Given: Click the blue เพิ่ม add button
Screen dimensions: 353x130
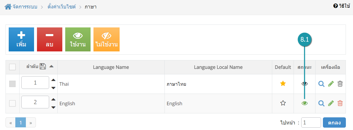Looking at the screenshot, I should click(x=21, y=39).
